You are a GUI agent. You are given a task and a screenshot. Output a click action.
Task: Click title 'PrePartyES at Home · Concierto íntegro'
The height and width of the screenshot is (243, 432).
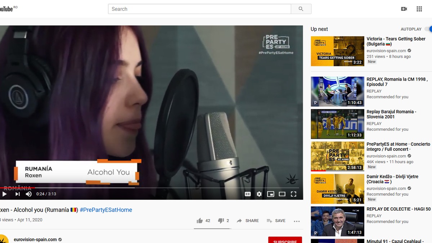(x=398, y=147)
